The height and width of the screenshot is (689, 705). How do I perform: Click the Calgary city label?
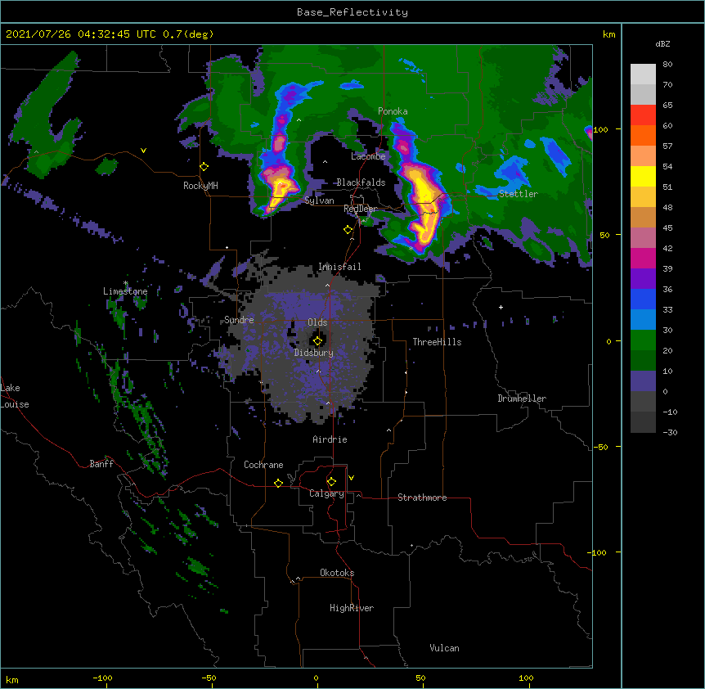[x=326, y=493]
